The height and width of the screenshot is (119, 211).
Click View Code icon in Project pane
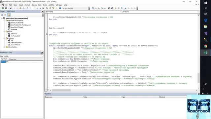point(2,15)
